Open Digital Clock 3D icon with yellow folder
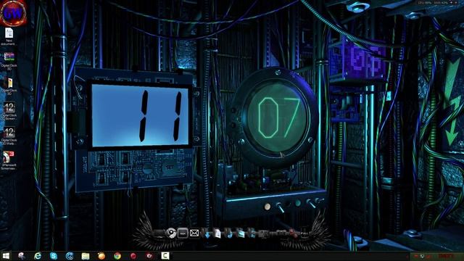The width and height of the screenshot is (464, 261). click(9, 86)
